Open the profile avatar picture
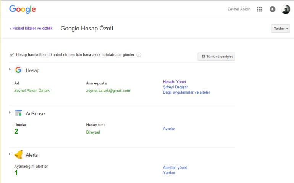Image resolution: width=294 pixels, height=183 pixels. [x=286, y=9]
